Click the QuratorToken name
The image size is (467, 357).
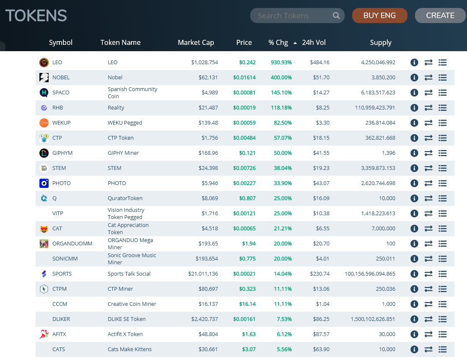coord(125,198)
